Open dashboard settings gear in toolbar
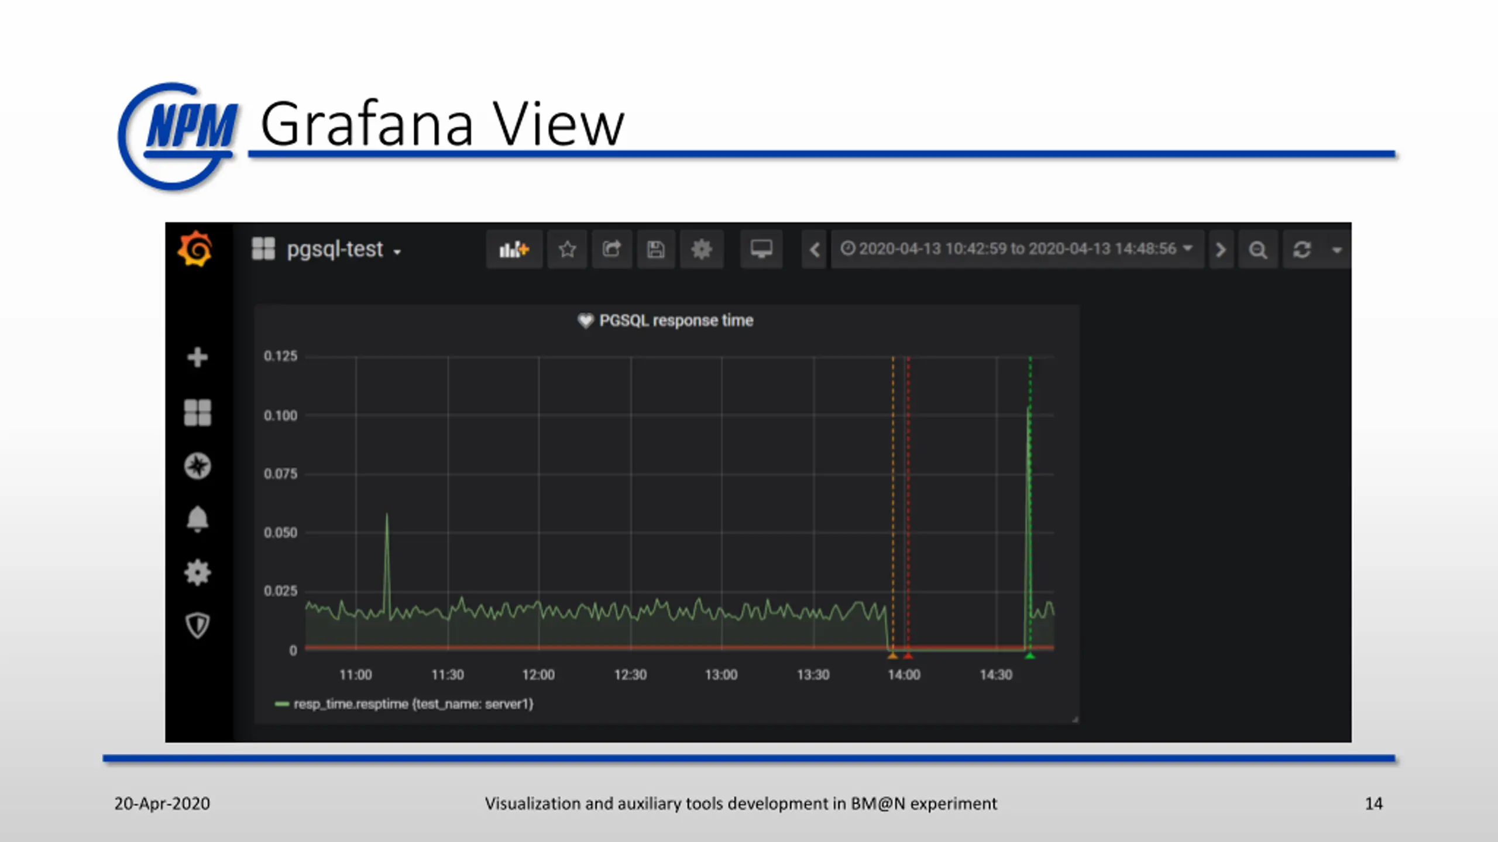1498x842 pixels. [701, 250]
